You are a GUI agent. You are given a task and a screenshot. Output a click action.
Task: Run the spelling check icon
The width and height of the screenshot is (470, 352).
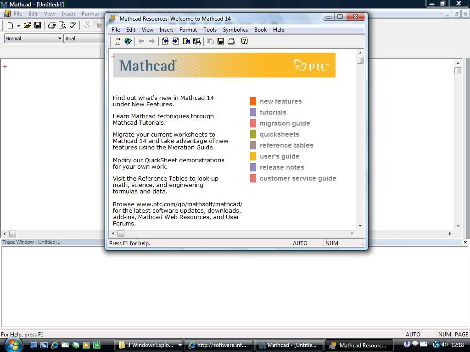tap(73, 25)
